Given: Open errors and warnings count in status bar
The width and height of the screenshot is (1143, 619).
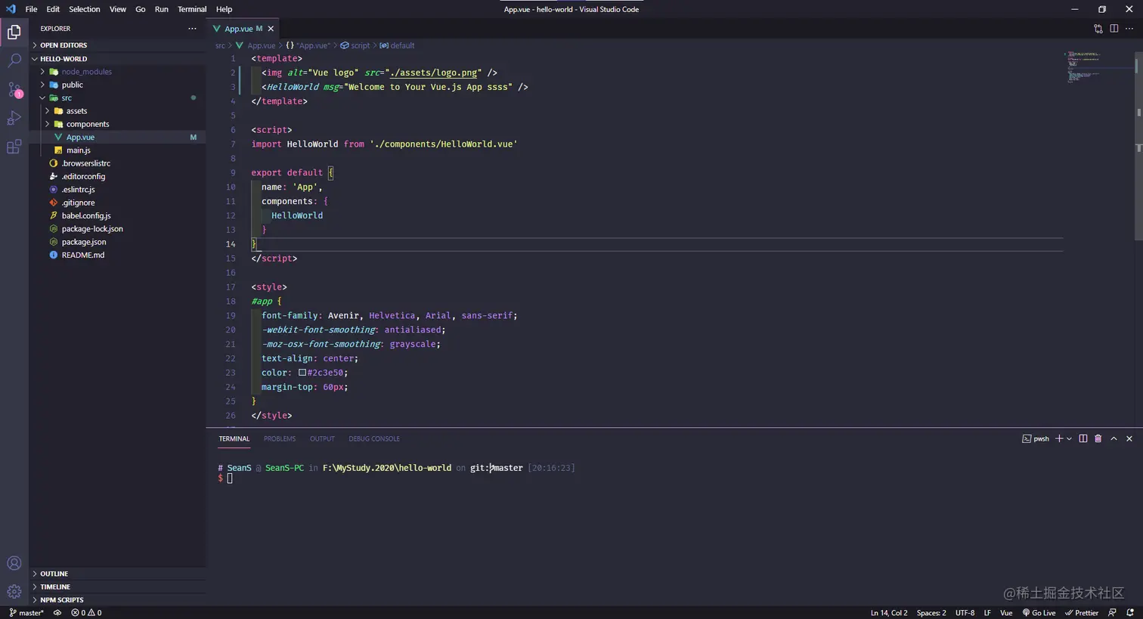Looking at the screenshot, I should 86,613.
